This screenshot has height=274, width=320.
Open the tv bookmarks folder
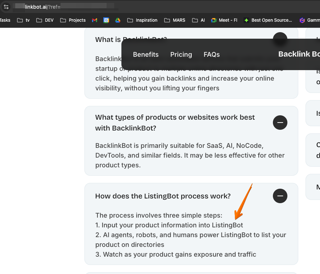[x=23, y=20]
